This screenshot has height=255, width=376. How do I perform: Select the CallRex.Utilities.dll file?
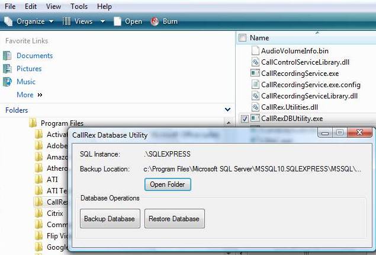click(x=290, y=107)
